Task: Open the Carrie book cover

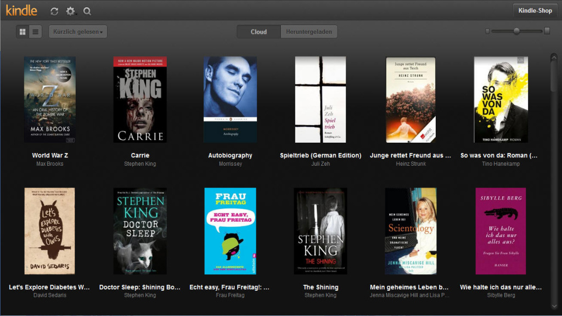Action: click(140, 100)
